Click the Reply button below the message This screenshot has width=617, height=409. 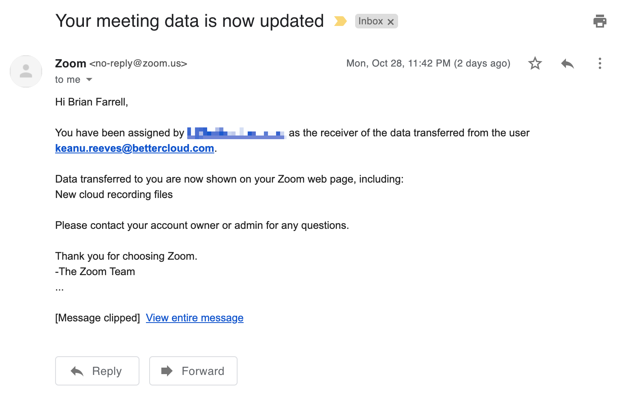point(97,371)
